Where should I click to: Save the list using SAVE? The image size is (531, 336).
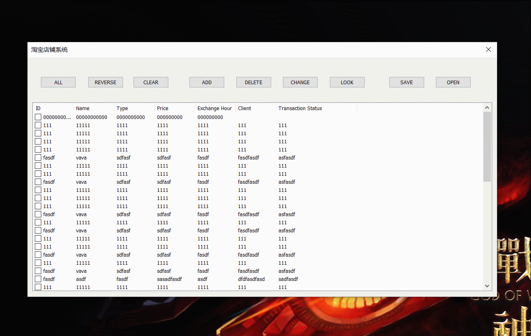pyautogui.click(x=407, y=82)
